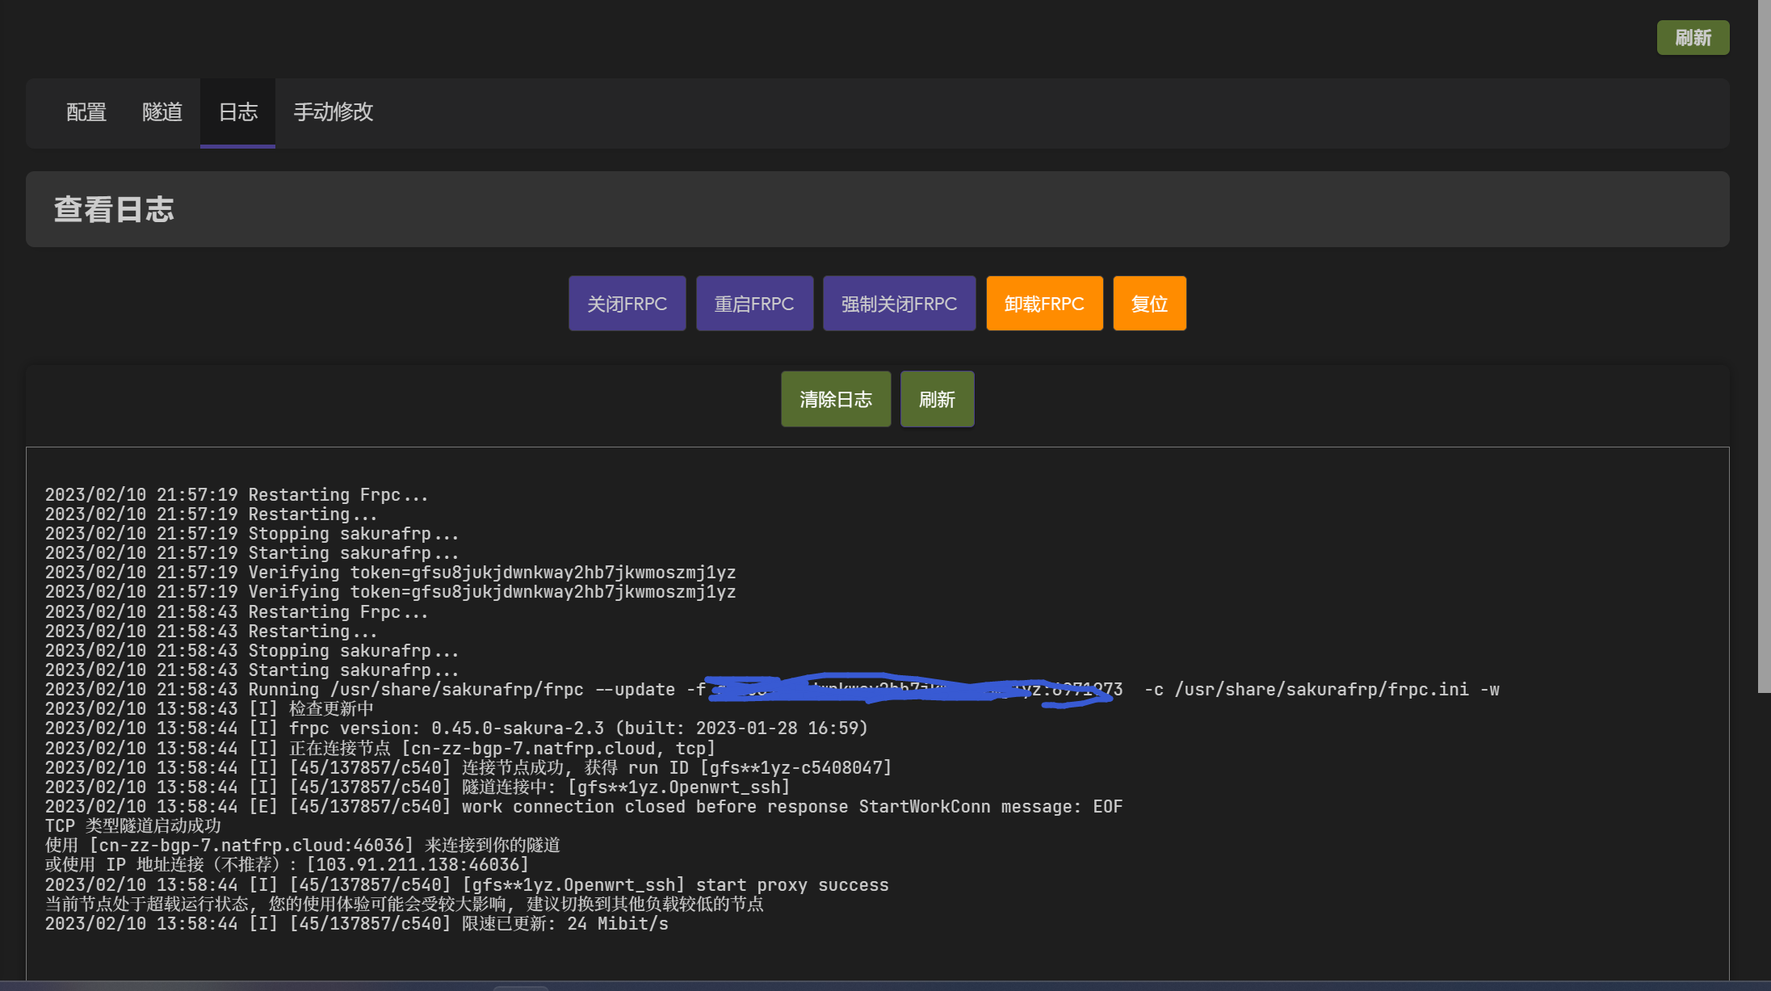Click the '当前节点处于超载运行状态' warning line
The width and height of the screenshot is (1771, 991).
pyautogui.click(x=405, y=905)
